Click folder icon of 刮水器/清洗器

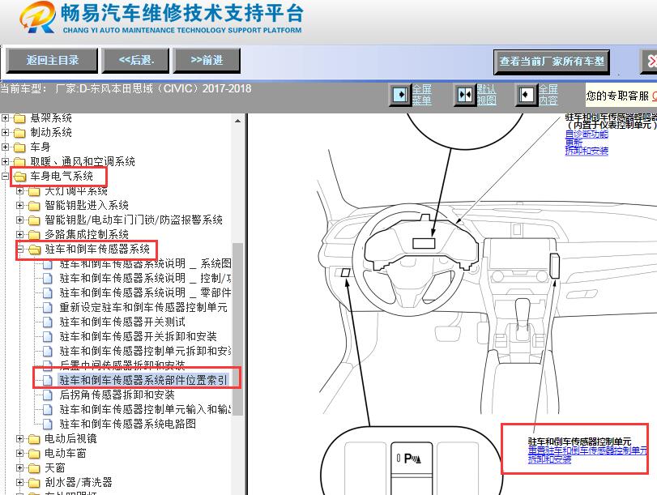(x=34, y=483)
